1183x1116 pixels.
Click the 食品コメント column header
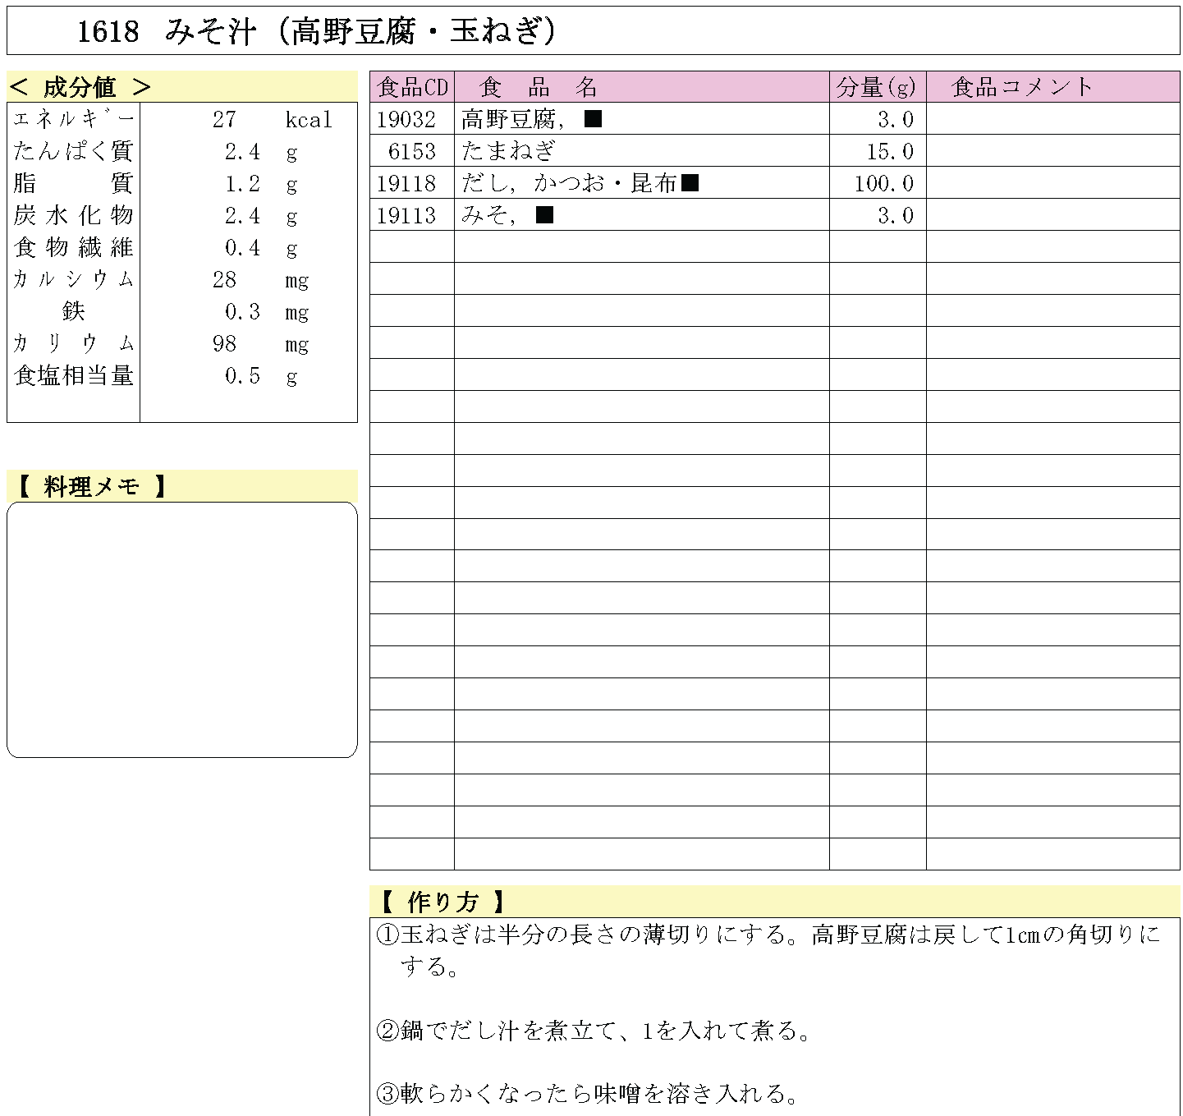(x=1022, y=87)
